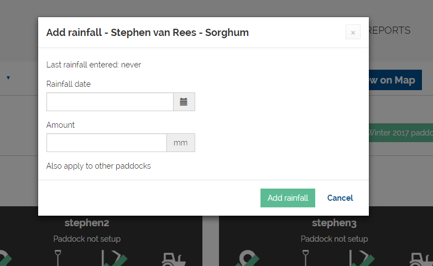Viewport: 433px width, 266px height.
Task: Open the REPORTS menu
Action: click(390, 30)
